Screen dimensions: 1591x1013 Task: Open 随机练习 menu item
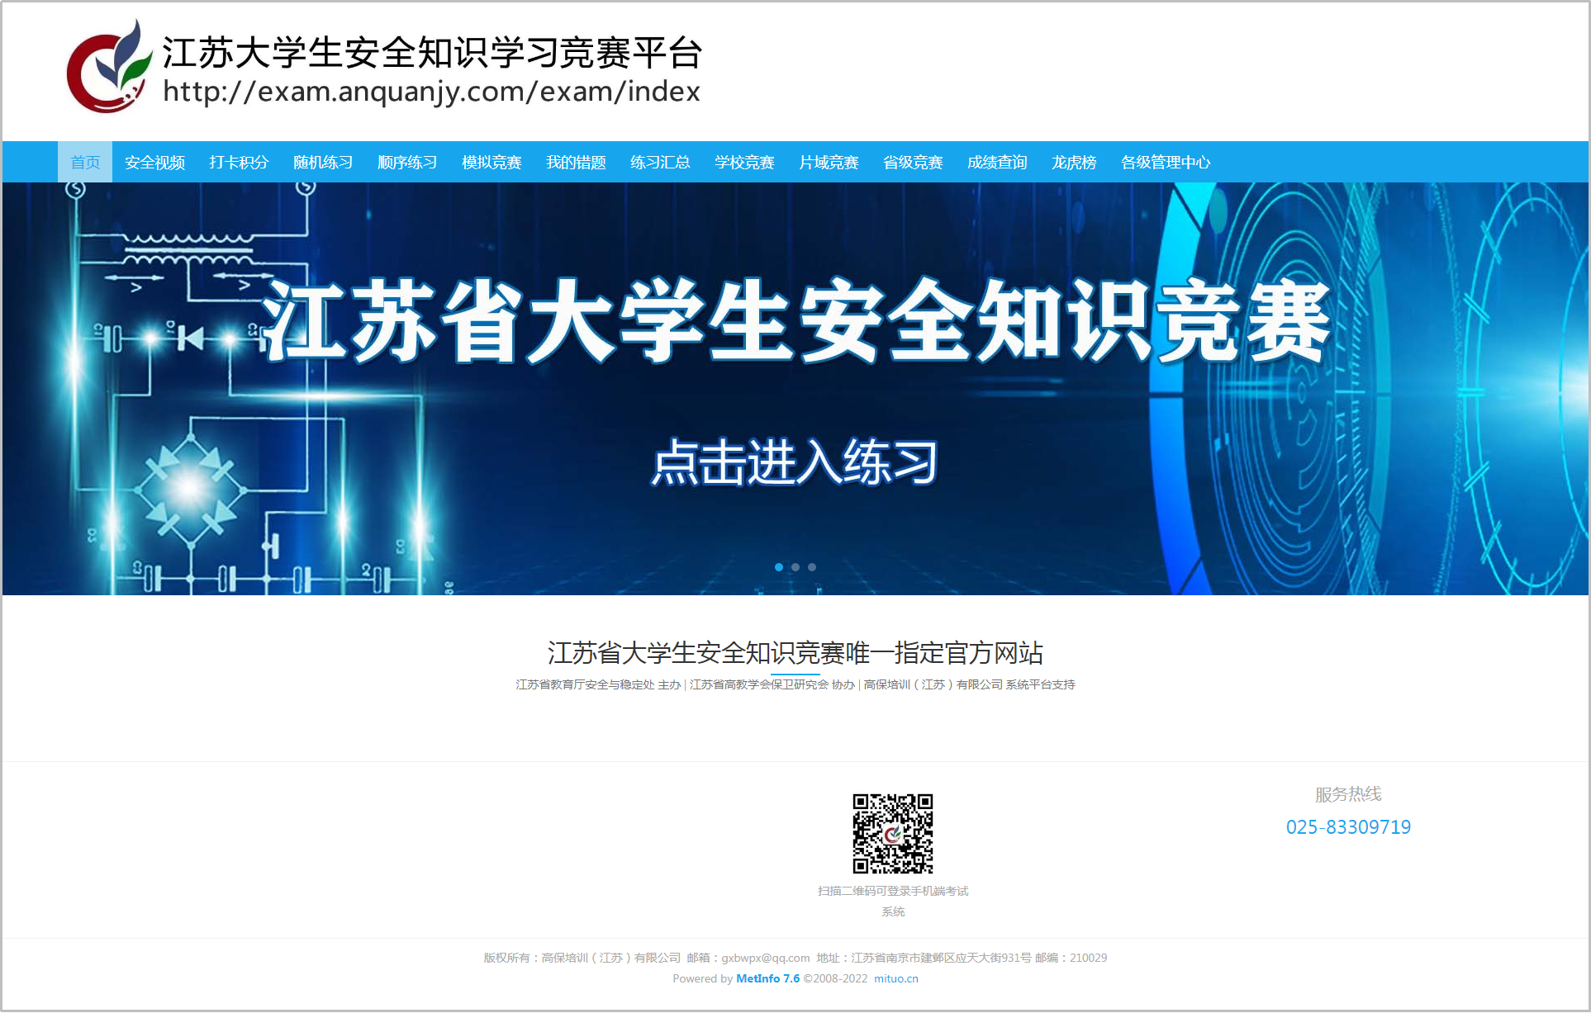click(x=323, y=163)
